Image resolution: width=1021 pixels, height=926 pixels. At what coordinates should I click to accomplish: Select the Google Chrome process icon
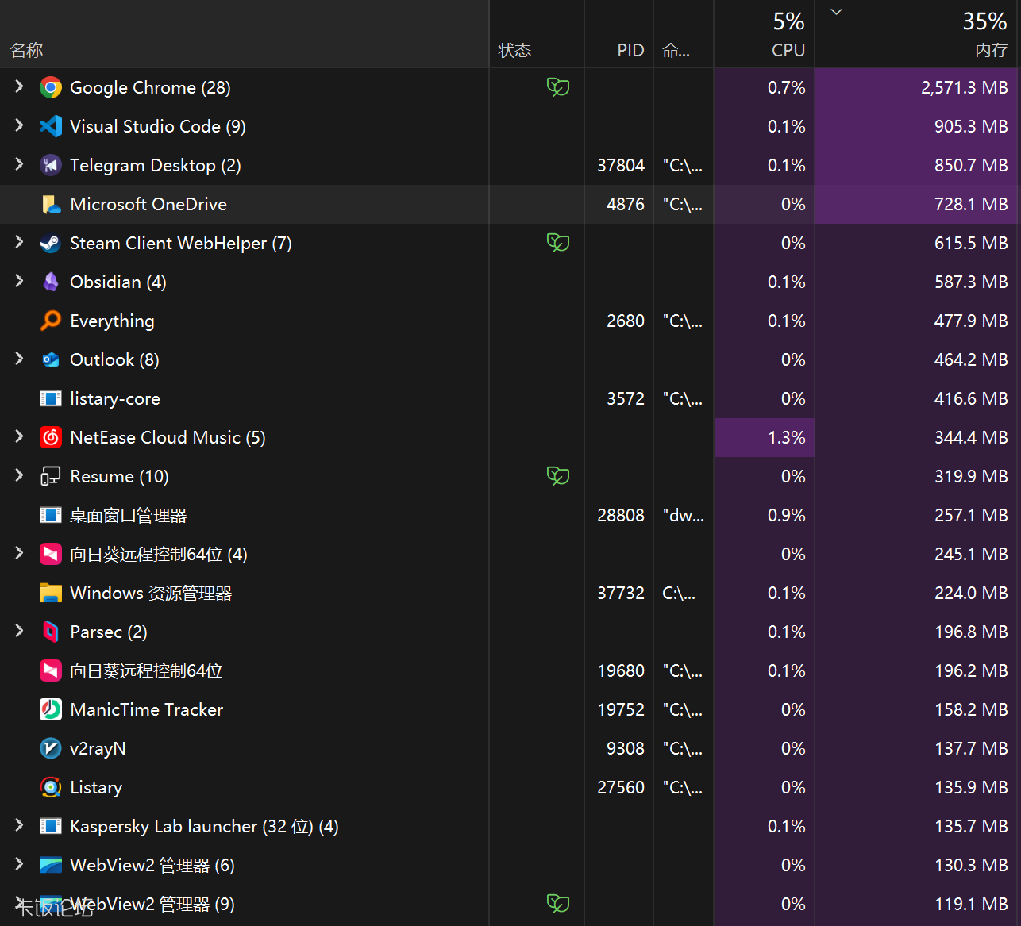tap(51, 87)
